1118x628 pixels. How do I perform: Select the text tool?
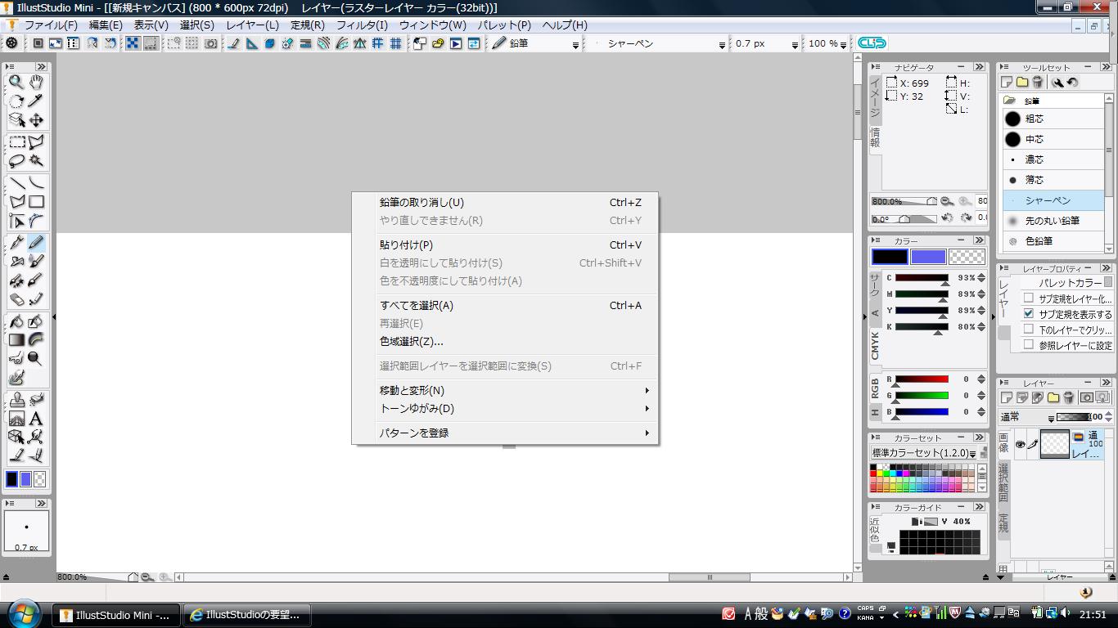(36, 419)
